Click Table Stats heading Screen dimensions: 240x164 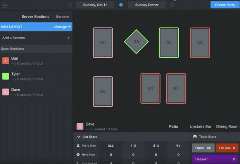[x=207, y=137]
